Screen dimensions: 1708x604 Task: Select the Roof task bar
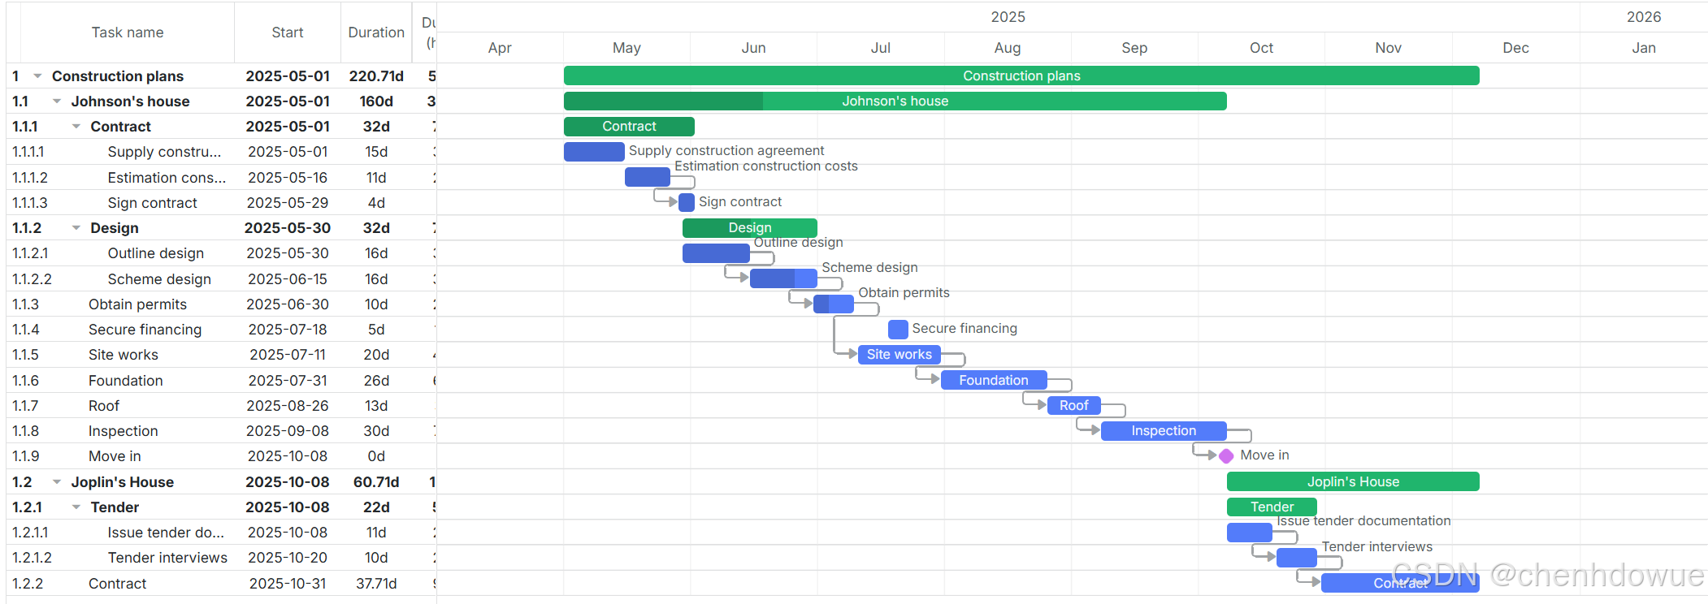coord(1073,405)
